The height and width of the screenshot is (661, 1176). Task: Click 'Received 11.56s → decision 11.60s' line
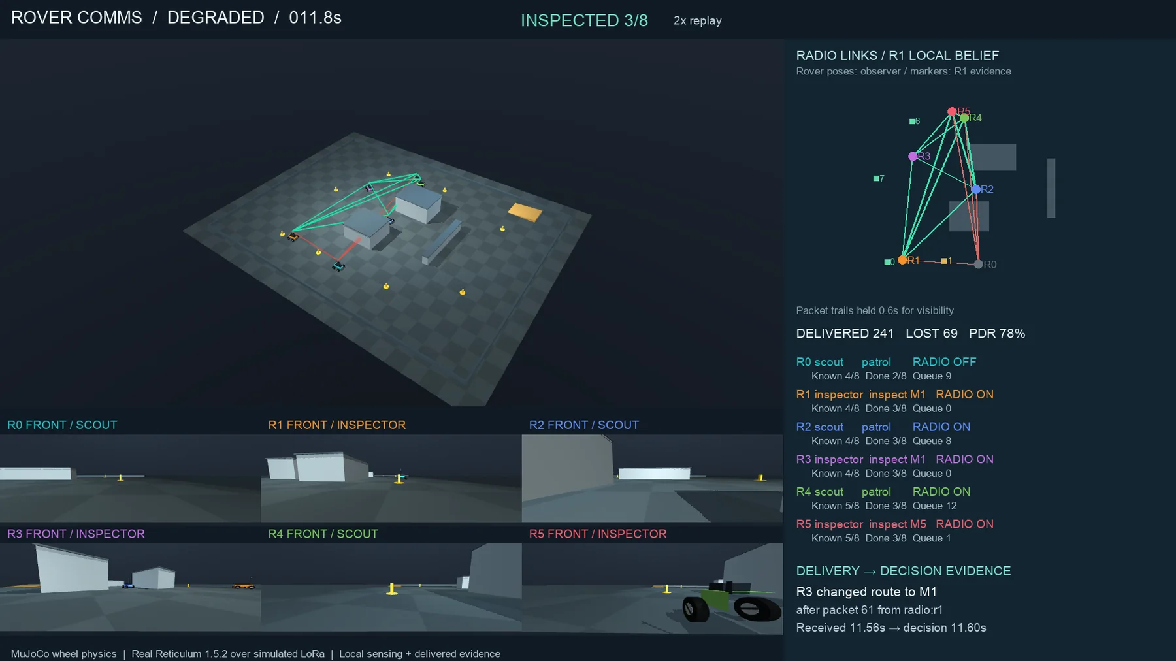890,628
